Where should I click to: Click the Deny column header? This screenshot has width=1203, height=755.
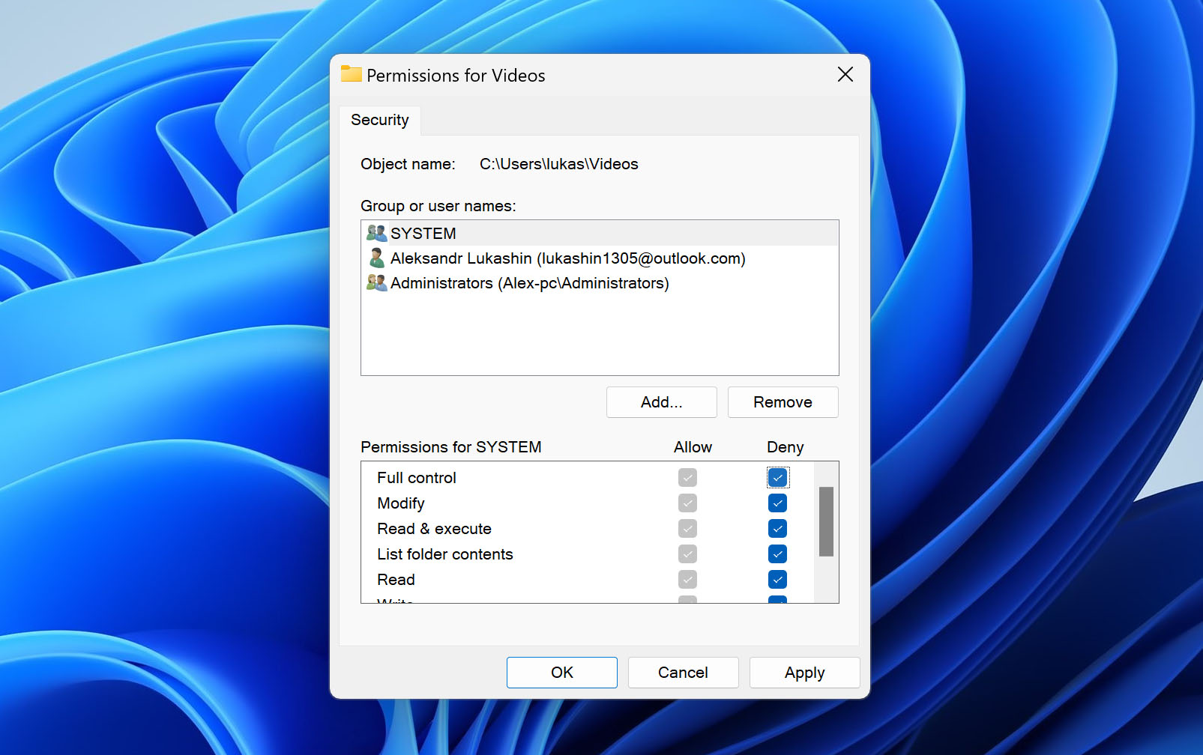point(785,447)
